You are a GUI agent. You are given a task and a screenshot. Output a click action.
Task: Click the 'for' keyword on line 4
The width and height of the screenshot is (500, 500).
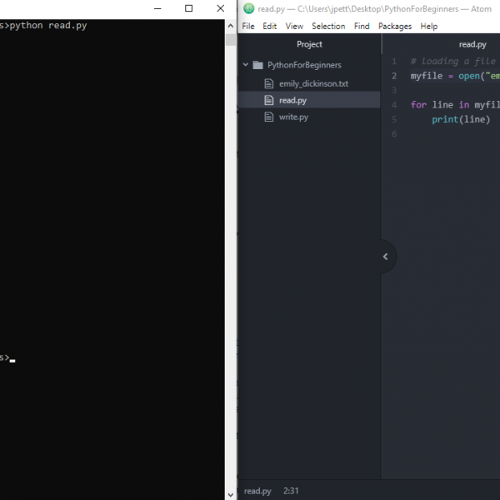[418, 105]
